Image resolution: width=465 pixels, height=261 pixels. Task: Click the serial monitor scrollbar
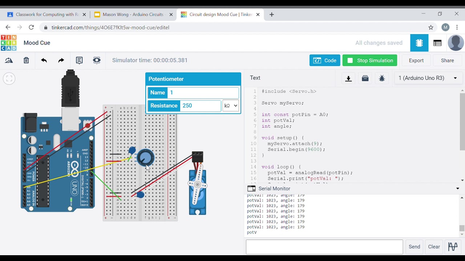tap(462, 228)
